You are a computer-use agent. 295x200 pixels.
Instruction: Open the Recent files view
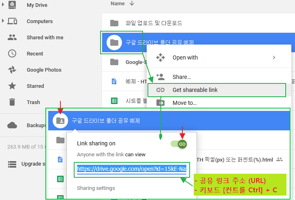35,53
